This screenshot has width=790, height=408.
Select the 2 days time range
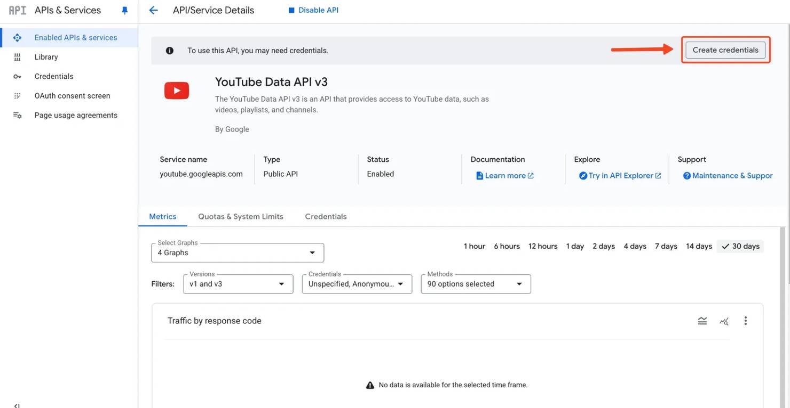tap(604, 247)
